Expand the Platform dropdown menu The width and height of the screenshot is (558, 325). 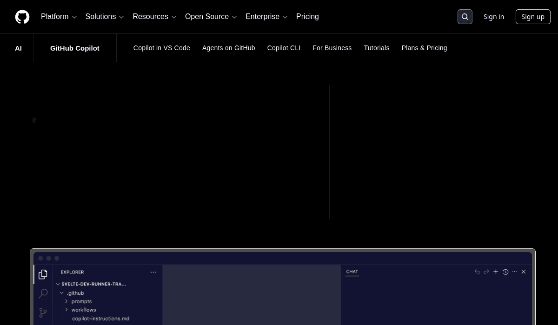[x=59, y=17]
